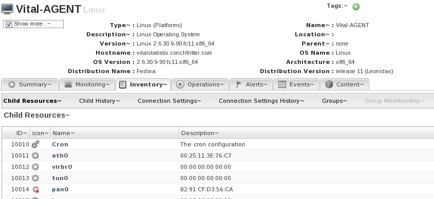
Task: Click the Type value Linux (Platforms)
Action: [159, 26]
